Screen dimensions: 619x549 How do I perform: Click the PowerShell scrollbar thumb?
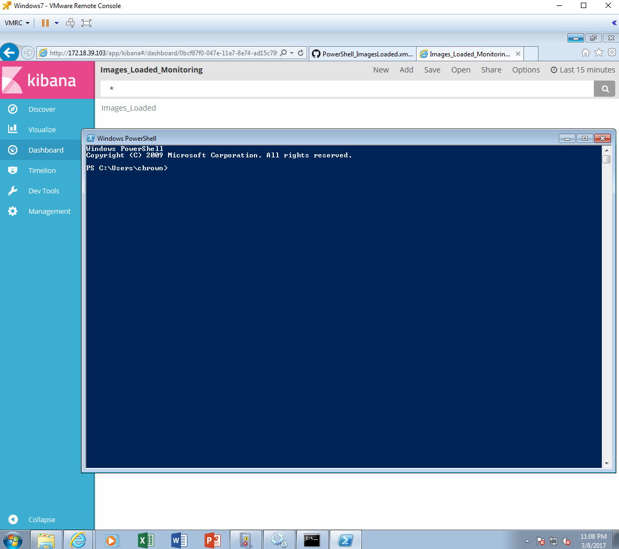pyautogui.click(x=606, y=159)
